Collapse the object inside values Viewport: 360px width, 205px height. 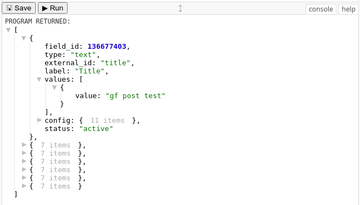click(54, 88)
